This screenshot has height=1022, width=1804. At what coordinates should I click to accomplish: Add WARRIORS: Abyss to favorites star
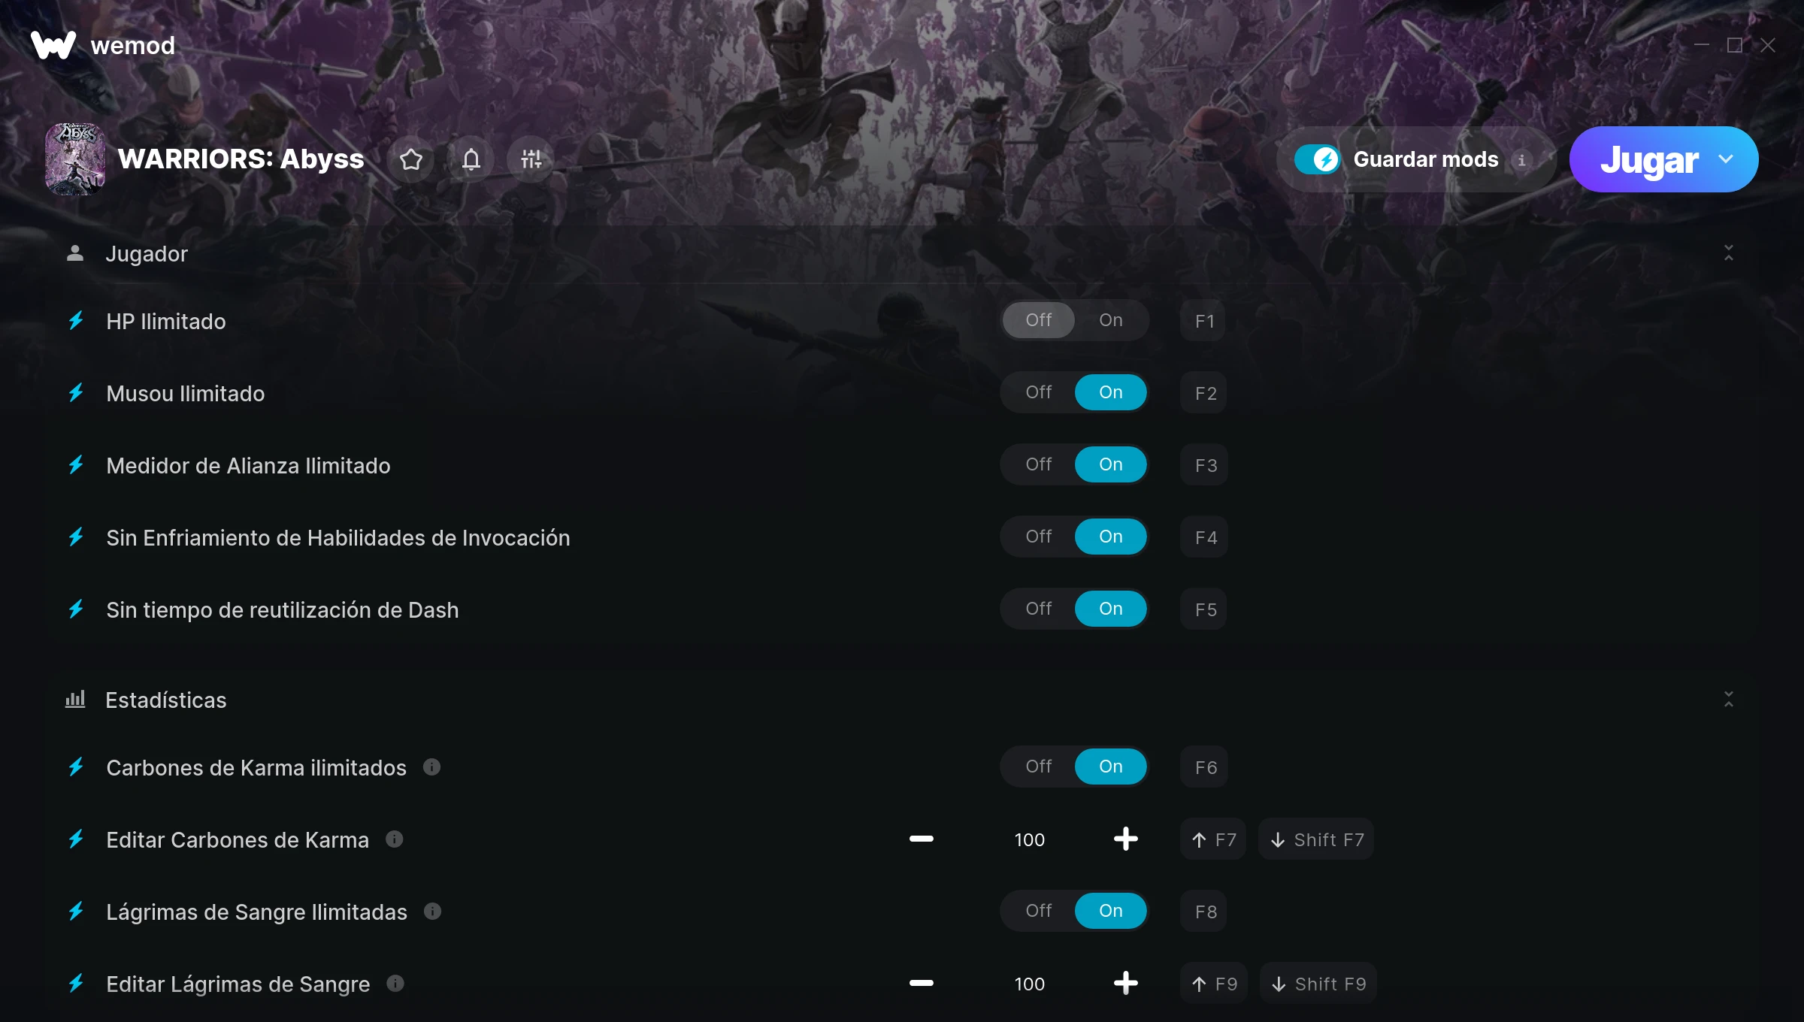pyautogui.click(x=411, y=159)
